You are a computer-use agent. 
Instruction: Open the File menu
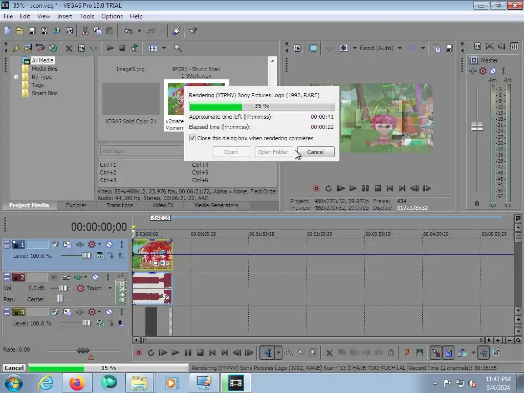click(8, 16)
